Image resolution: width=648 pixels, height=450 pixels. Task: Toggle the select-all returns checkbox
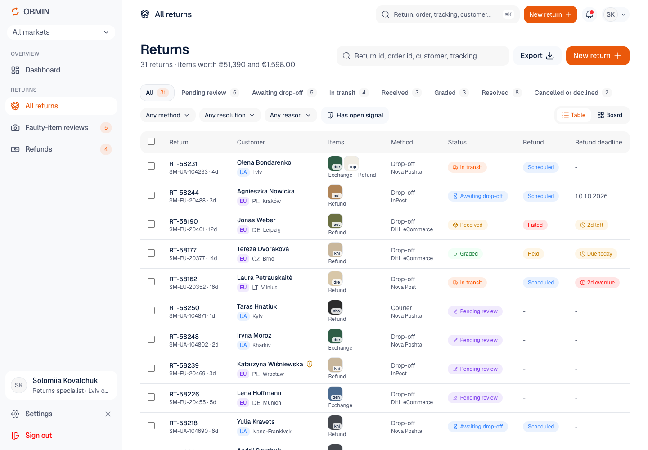click(x=151, y=141)
